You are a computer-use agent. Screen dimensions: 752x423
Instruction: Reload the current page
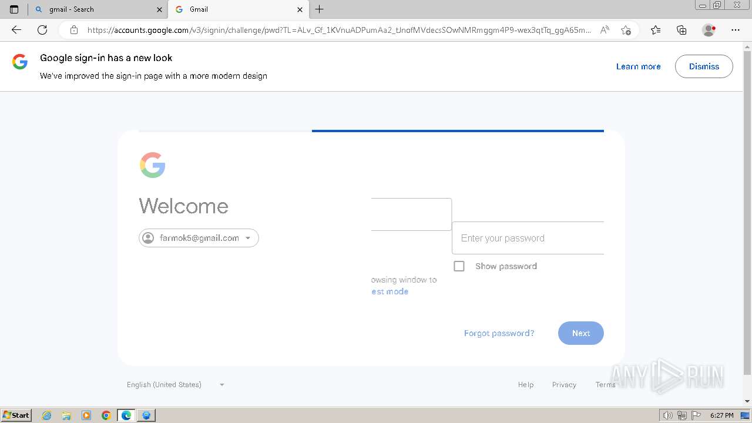tap(42, 30)
